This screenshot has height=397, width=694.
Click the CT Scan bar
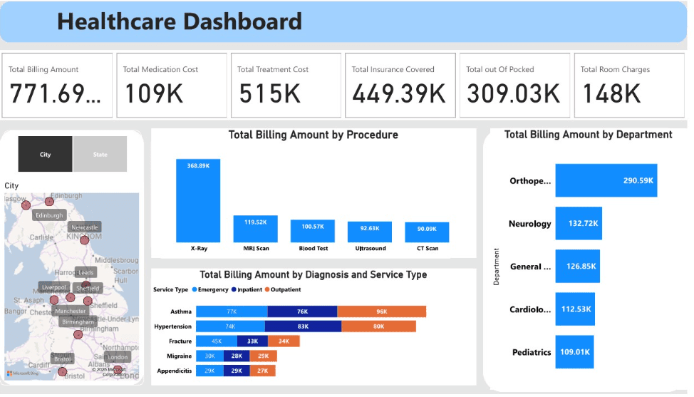point(427,232)
